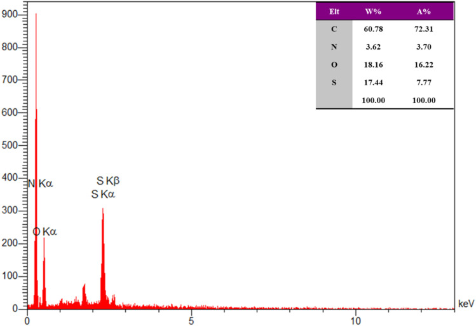Click the 3.62 nitrogen weight value

coord(374,47)
